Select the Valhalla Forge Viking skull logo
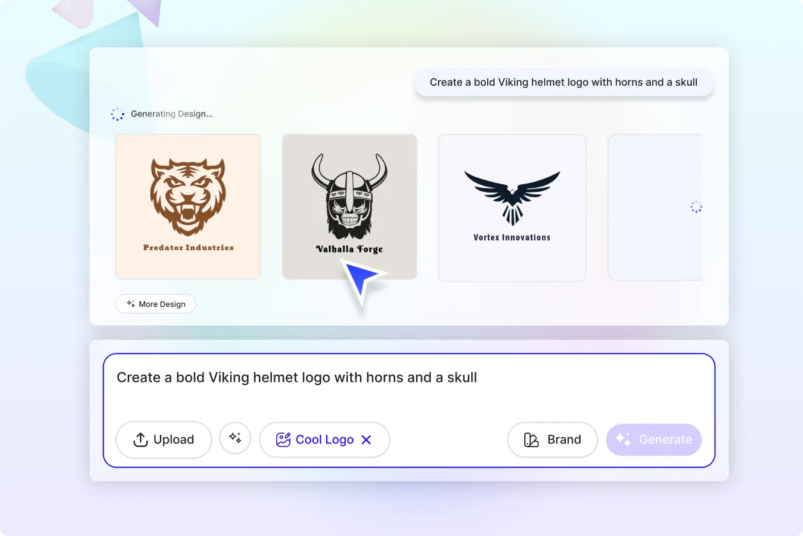The width and height of the screenshot is (803, 536). (349, 198)
